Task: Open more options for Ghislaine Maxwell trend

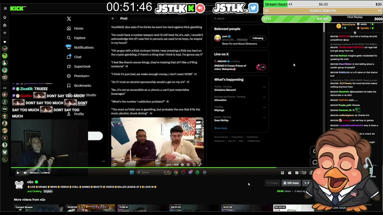Action: 264,87
